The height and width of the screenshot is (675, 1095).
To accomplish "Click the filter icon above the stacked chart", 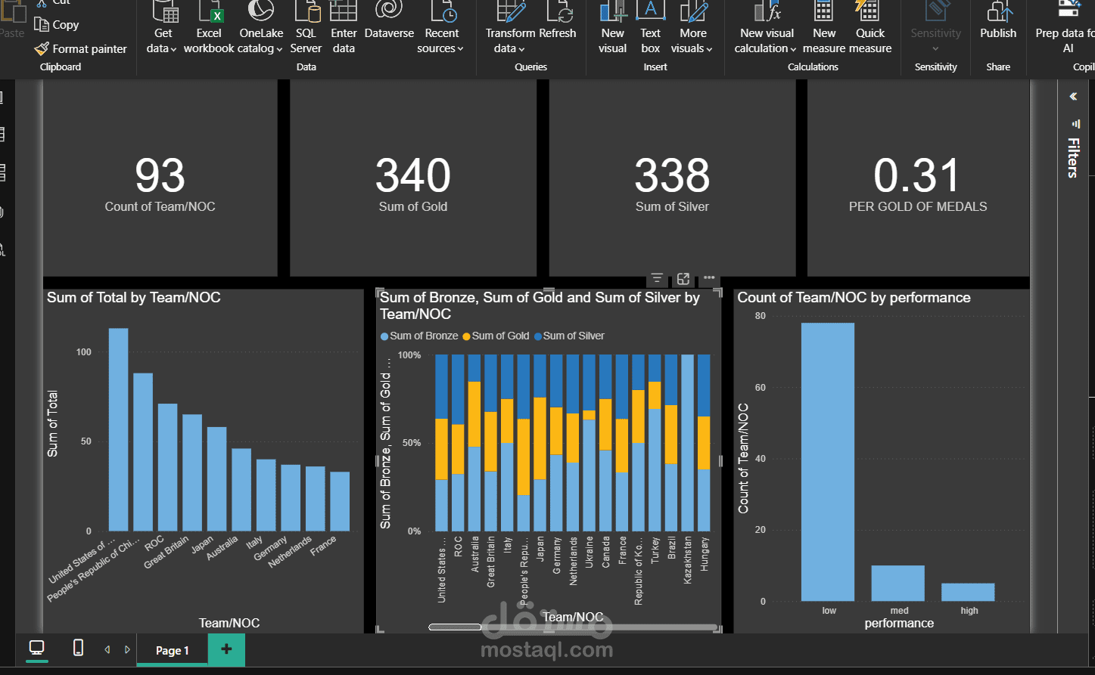I will 657,278.
